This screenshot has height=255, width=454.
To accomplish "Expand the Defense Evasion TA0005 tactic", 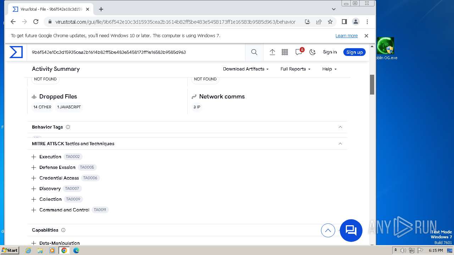I will [34, 167].
